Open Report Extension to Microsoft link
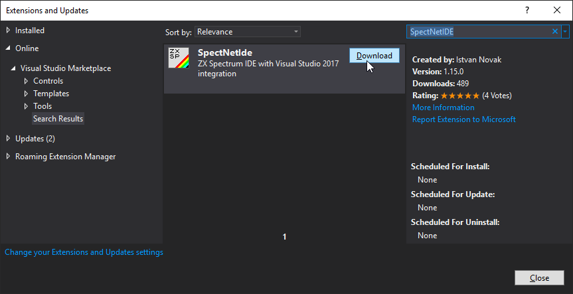 coord(463,119)
